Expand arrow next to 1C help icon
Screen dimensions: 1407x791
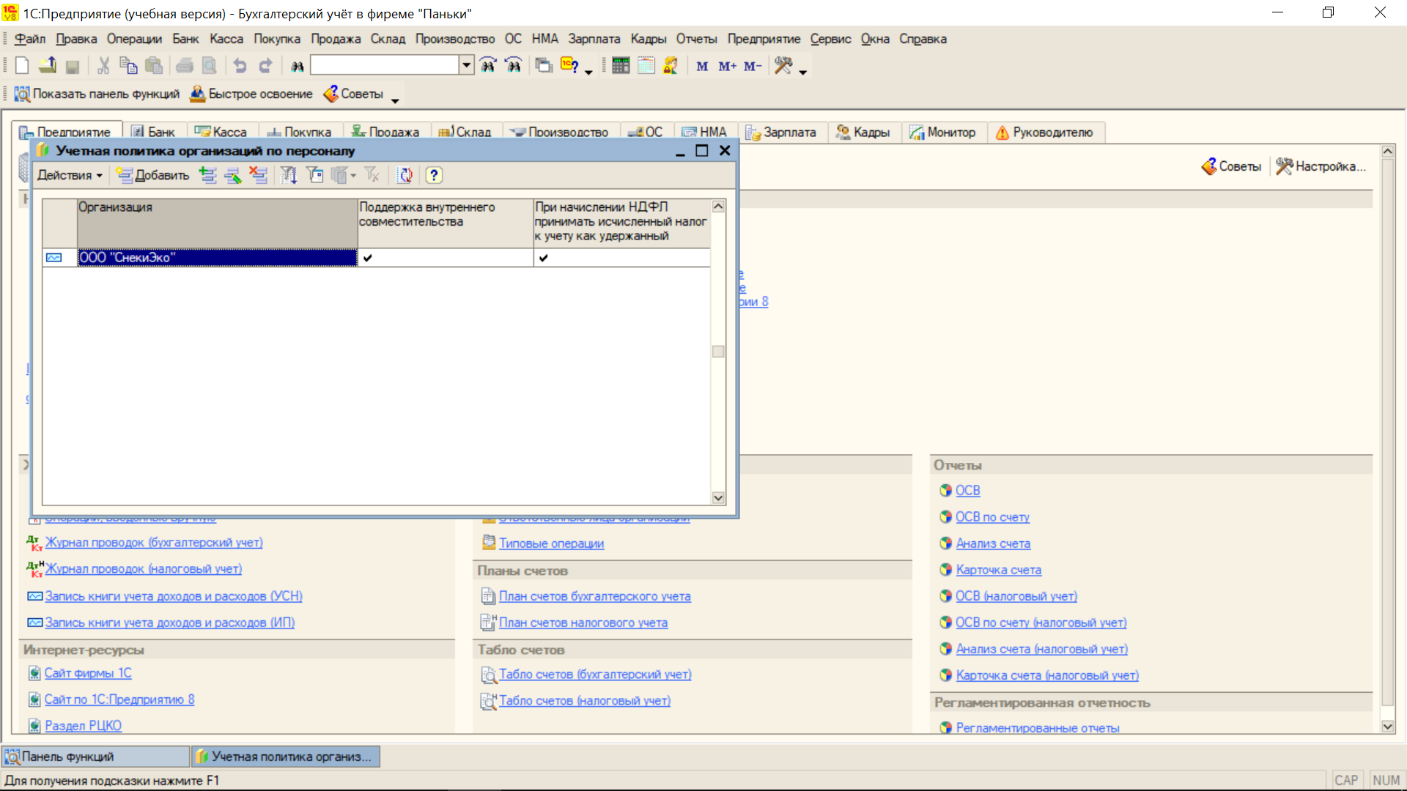[588, 72]
